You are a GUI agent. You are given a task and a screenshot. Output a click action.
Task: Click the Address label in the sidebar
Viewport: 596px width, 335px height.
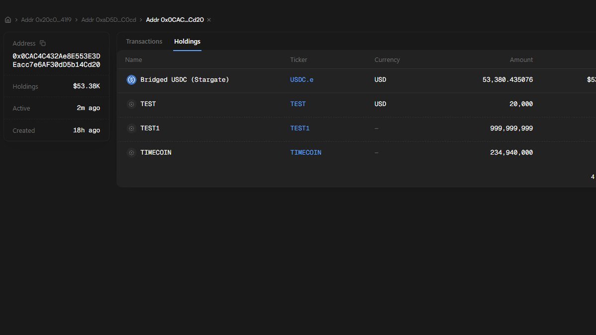tap(24, 43)
